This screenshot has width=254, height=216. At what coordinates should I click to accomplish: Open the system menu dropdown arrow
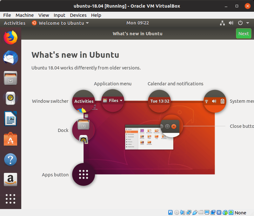click(248, 23)
